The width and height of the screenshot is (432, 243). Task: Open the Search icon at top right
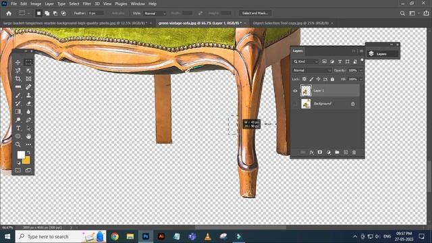[402, 13]
